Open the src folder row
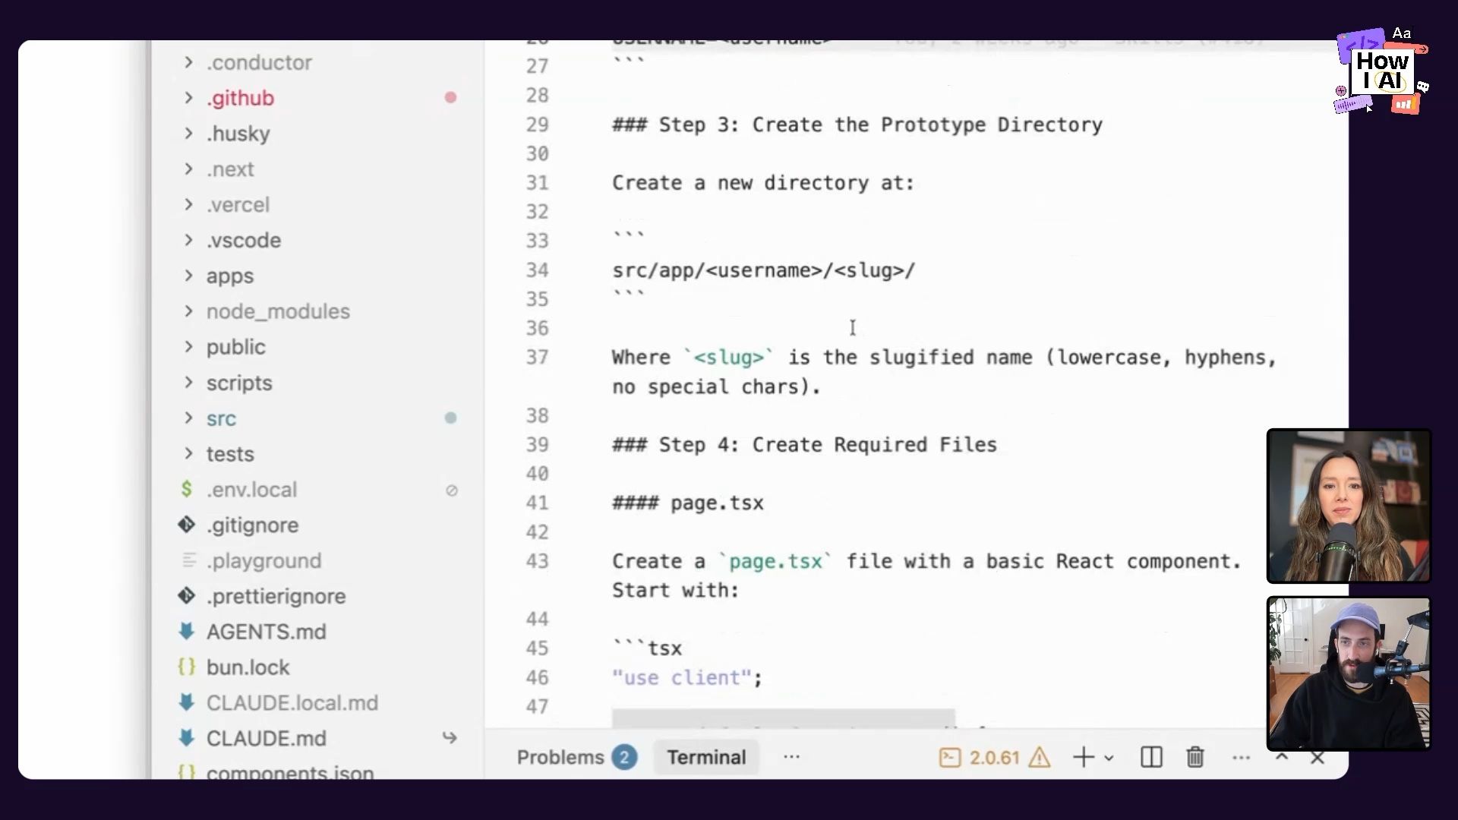Viewport: 1458px width, 820px height. tap(319, 418)
